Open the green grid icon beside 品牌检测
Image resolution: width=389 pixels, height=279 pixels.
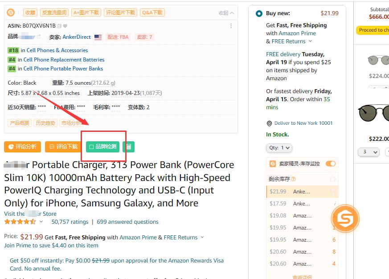click(x=128, y=147)
